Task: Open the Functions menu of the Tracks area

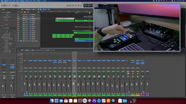Action: pos(28,10)
